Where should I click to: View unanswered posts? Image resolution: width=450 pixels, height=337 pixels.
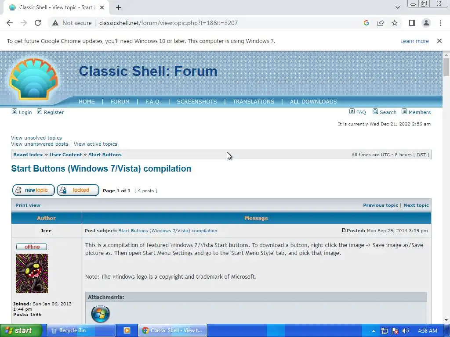point(40,144)
